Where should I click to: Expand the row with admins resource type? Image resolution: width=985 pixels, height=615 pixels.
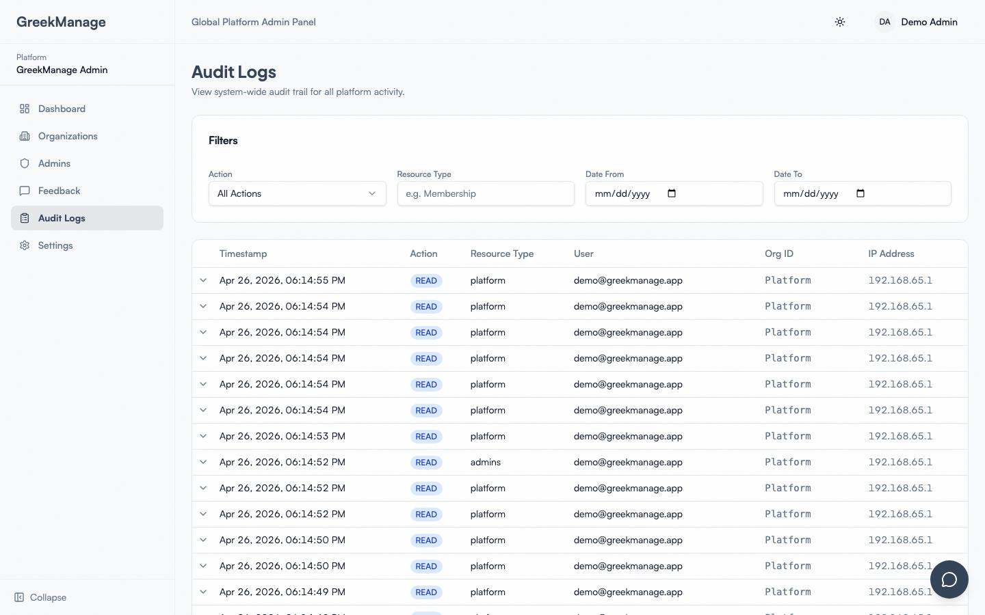point(203,462)
